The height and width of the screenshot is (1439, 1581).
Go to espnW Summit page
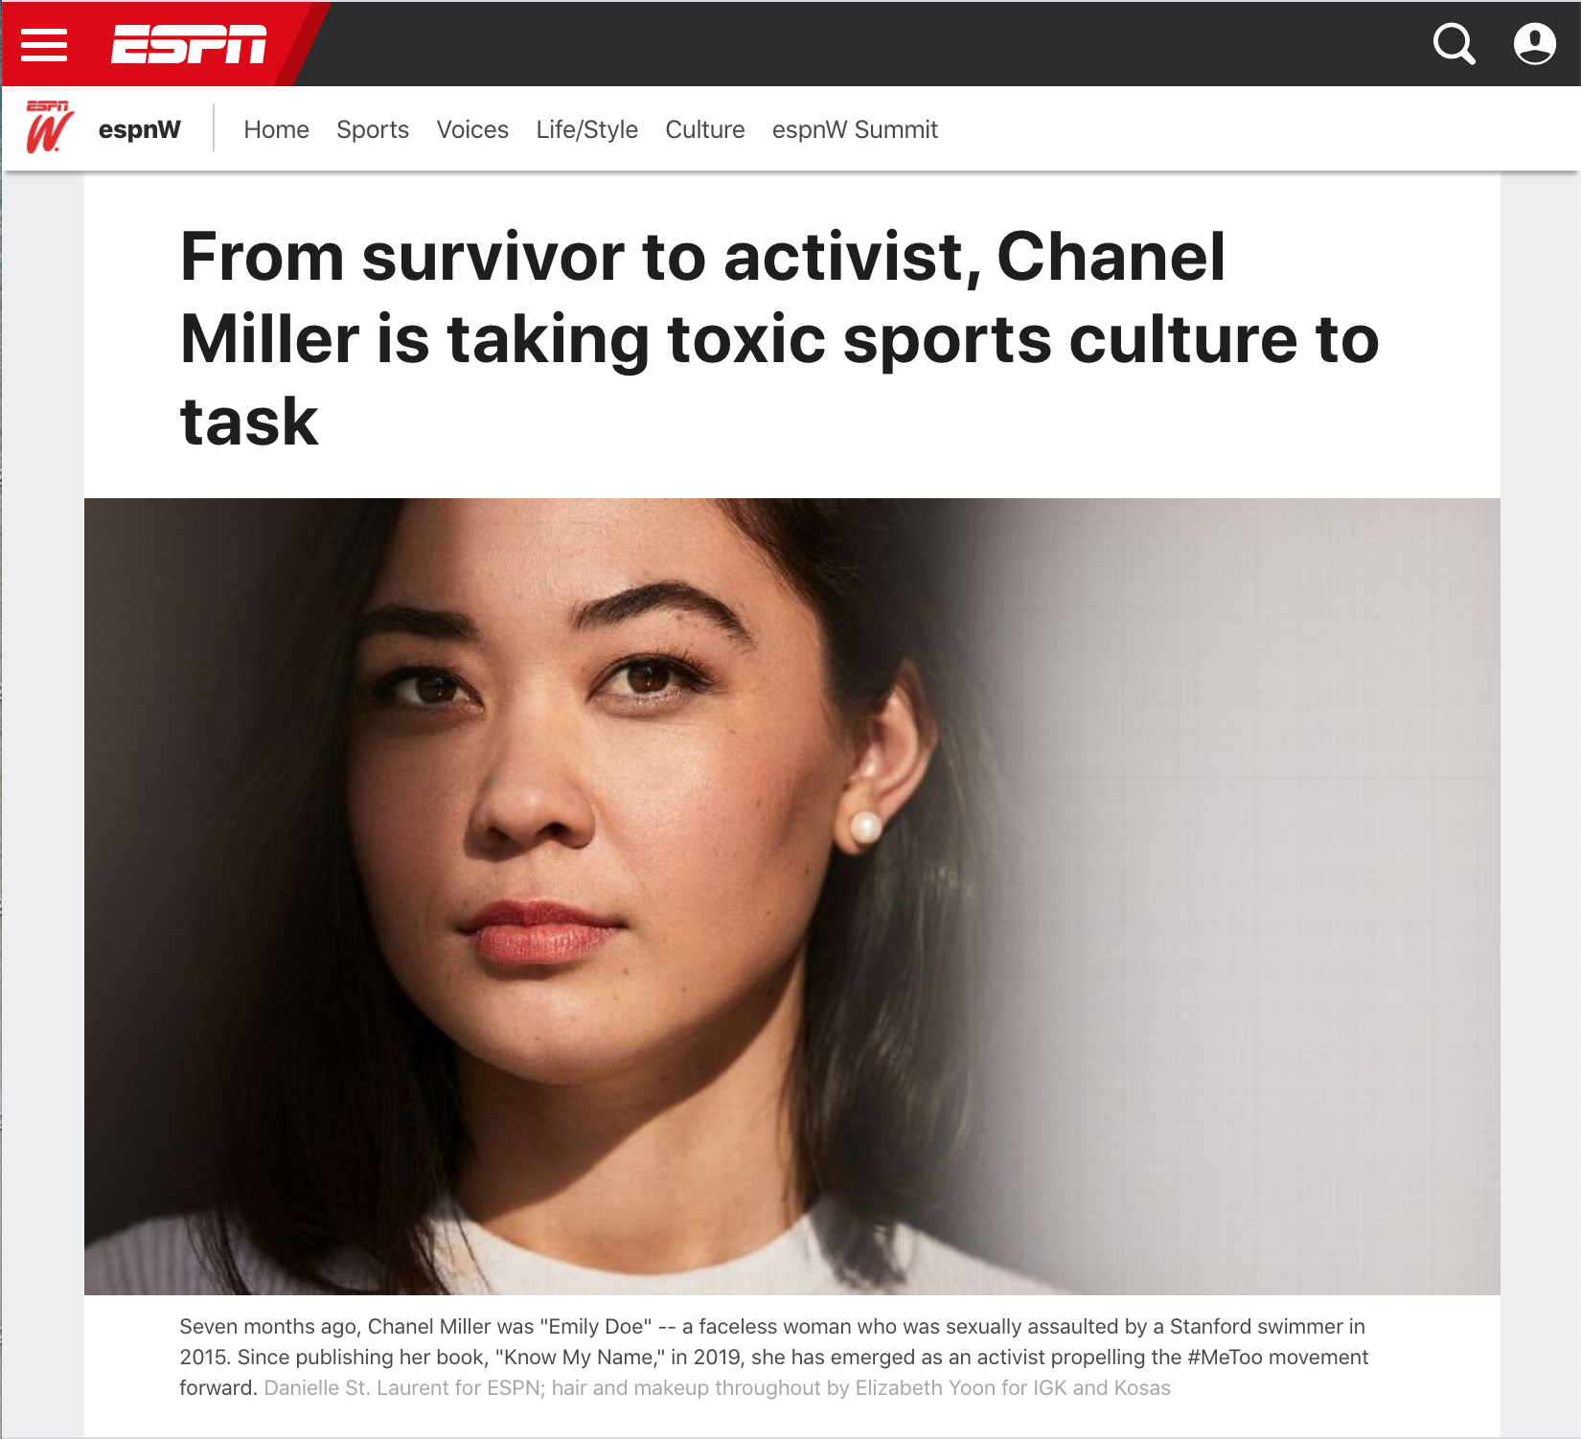(855, 129)
